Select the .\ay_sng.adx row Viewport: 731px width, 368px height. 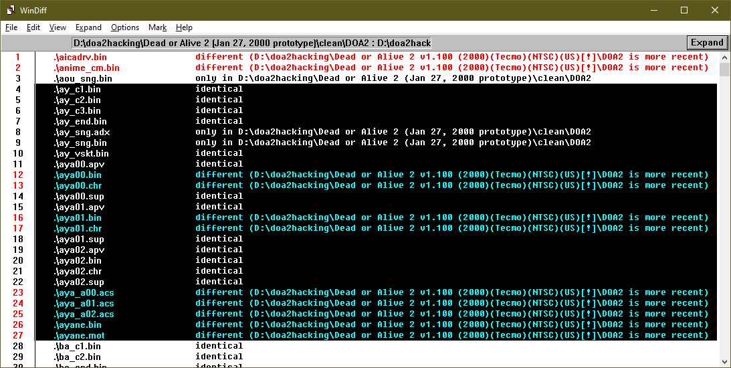pos(82,132)
